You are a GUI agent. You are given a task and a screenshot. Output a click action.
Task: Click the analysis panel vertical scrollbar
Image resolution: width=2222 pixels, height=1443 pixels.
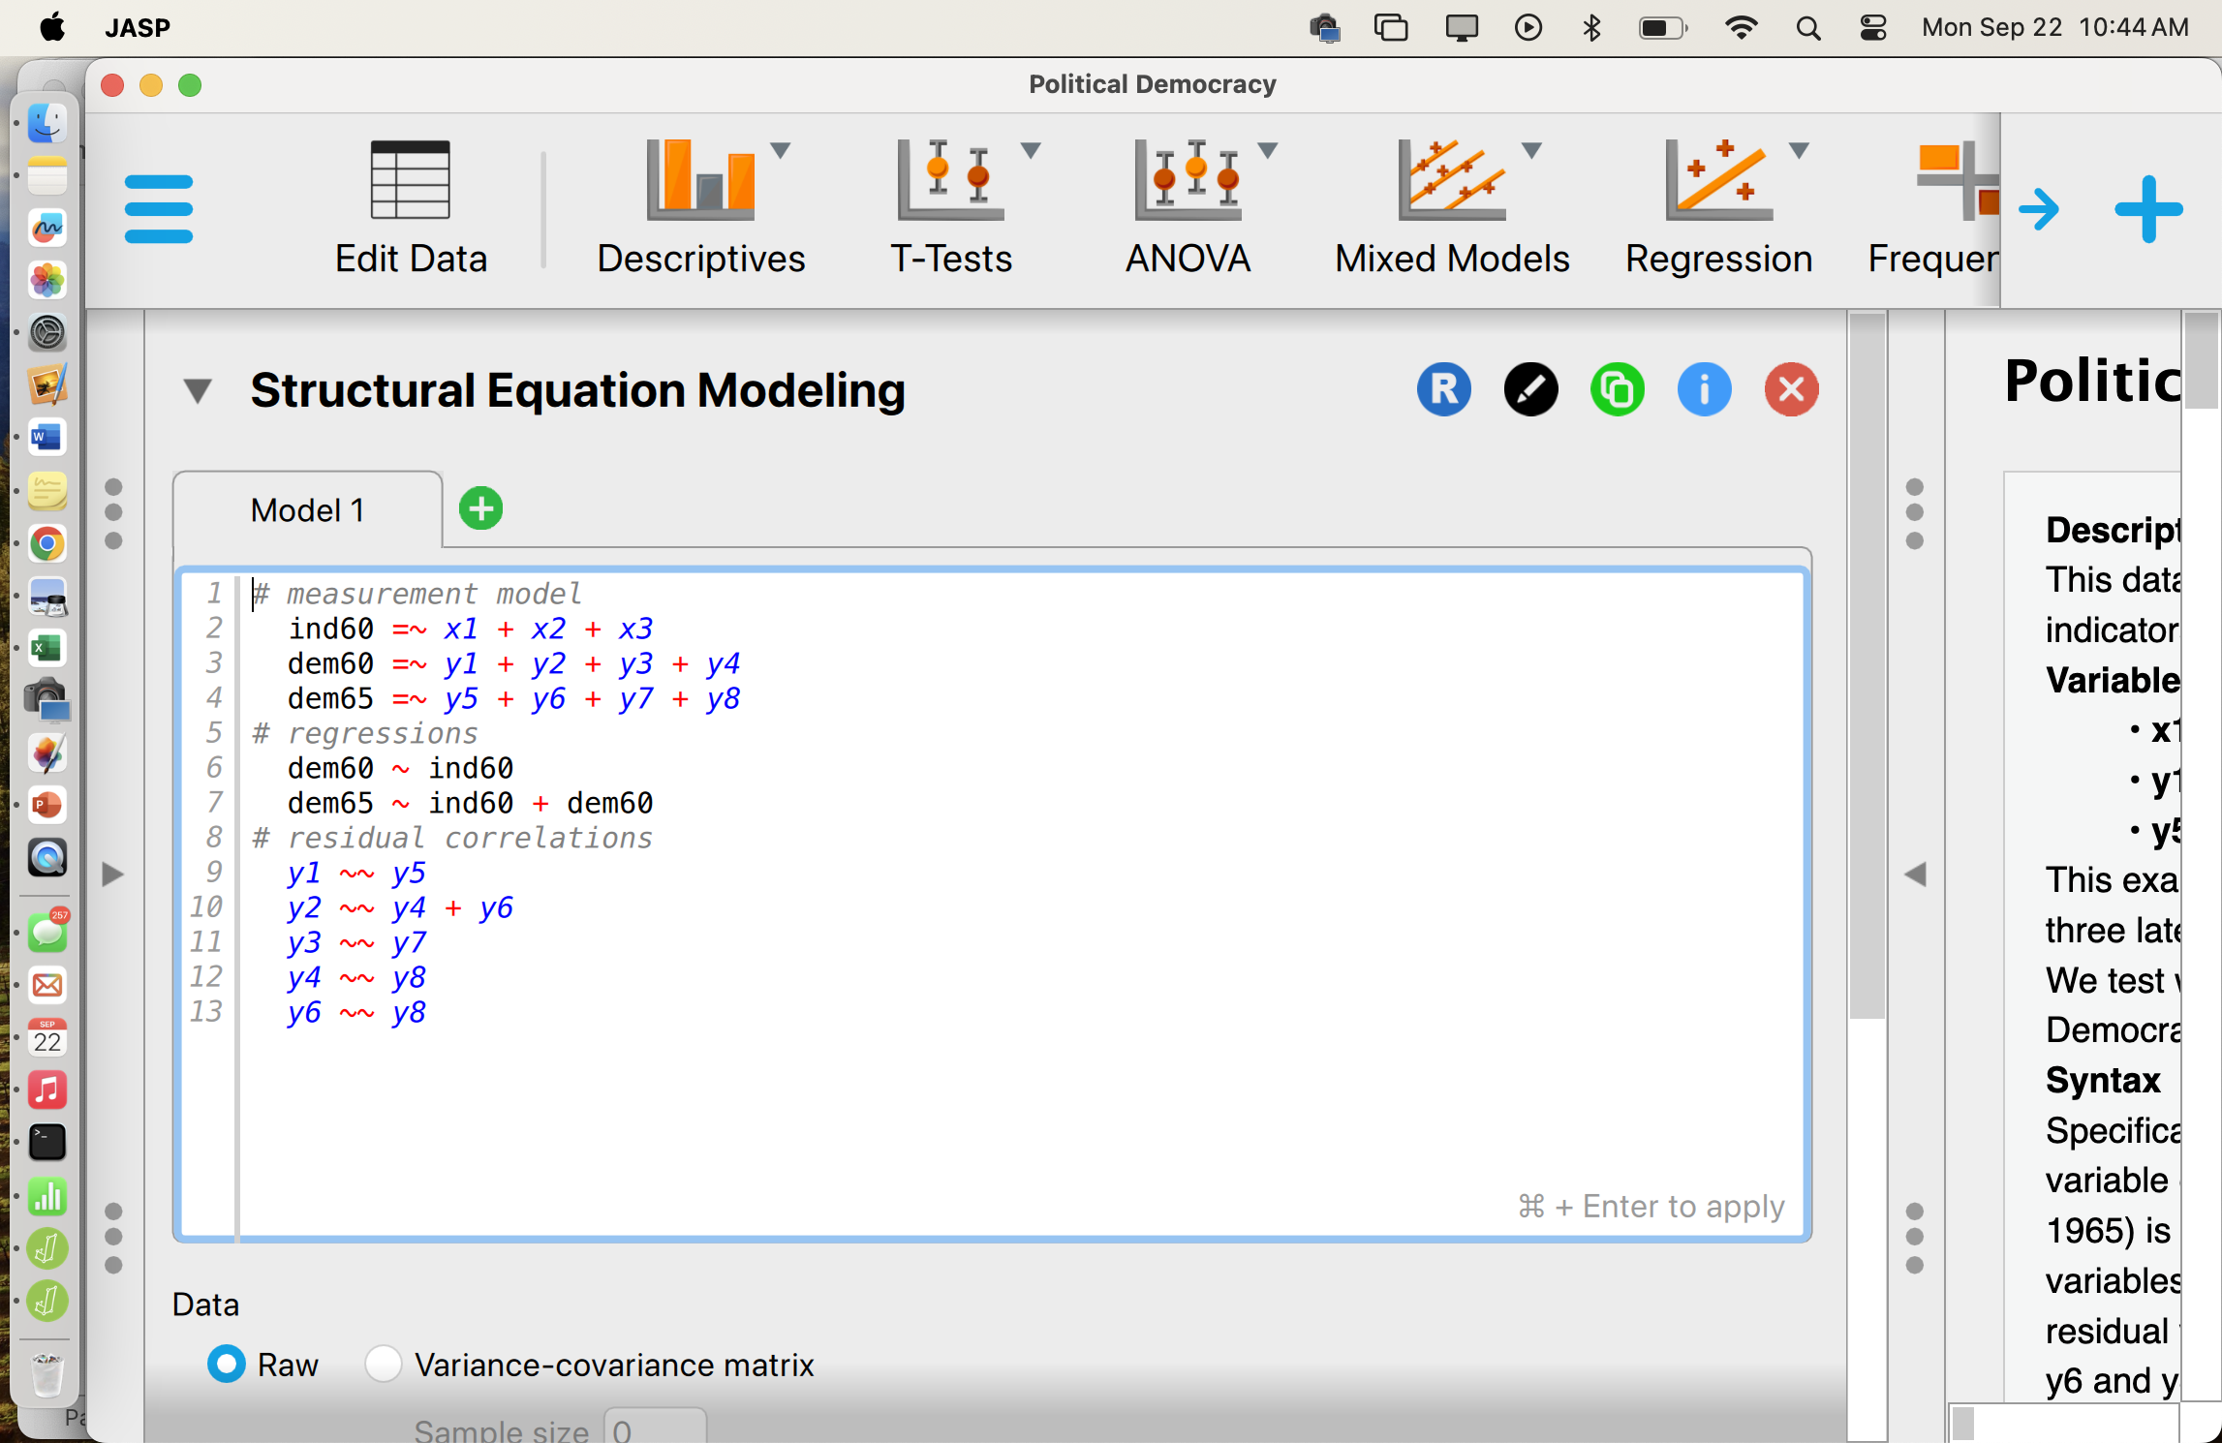[x=1867, y=668]
